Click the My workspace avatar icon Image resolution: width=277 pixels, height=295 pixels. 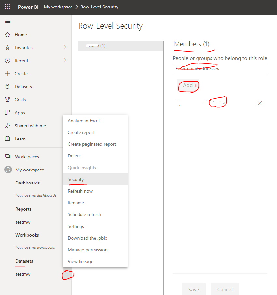tap(8, 170)
